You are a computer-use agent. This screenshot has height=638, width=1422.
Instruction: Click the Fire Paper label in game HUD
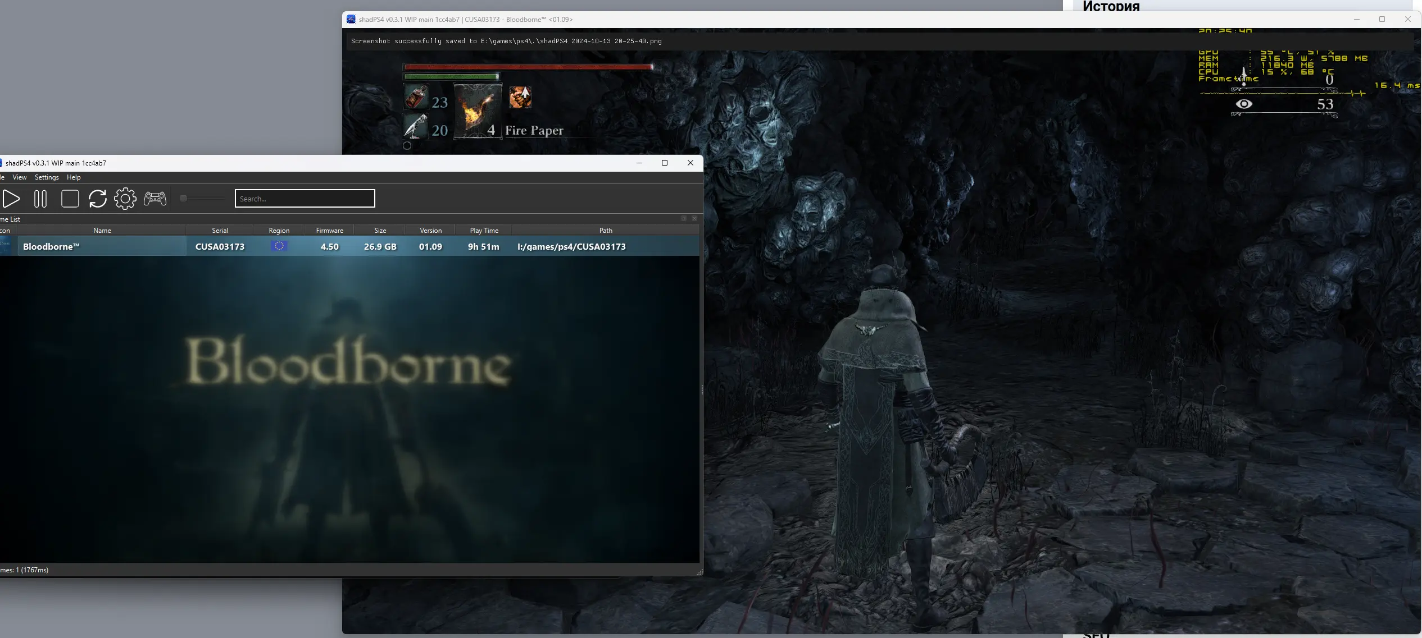click(534, 130)
